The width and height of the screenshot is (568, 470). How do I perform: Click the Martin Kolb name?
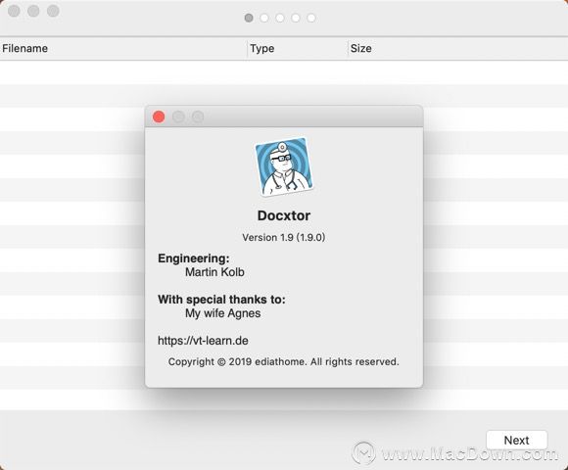[214, 272]
